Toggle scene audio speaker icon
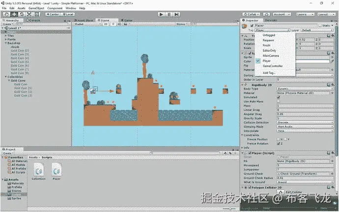 pos(119,24)
